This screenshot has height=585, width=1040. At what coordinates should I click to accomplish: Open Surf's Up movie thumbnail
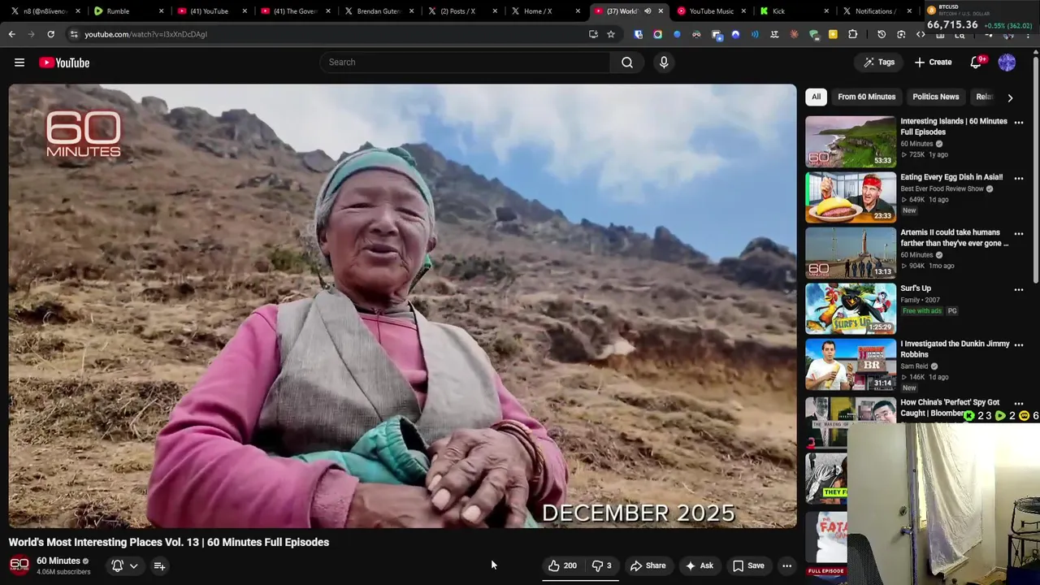click(x=850, y=309)
